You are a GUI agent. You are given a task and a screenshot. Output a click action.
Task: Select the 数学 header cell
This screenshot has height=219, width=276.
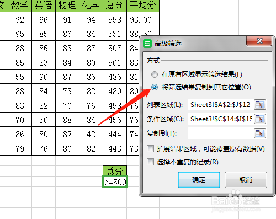(20, 6)
